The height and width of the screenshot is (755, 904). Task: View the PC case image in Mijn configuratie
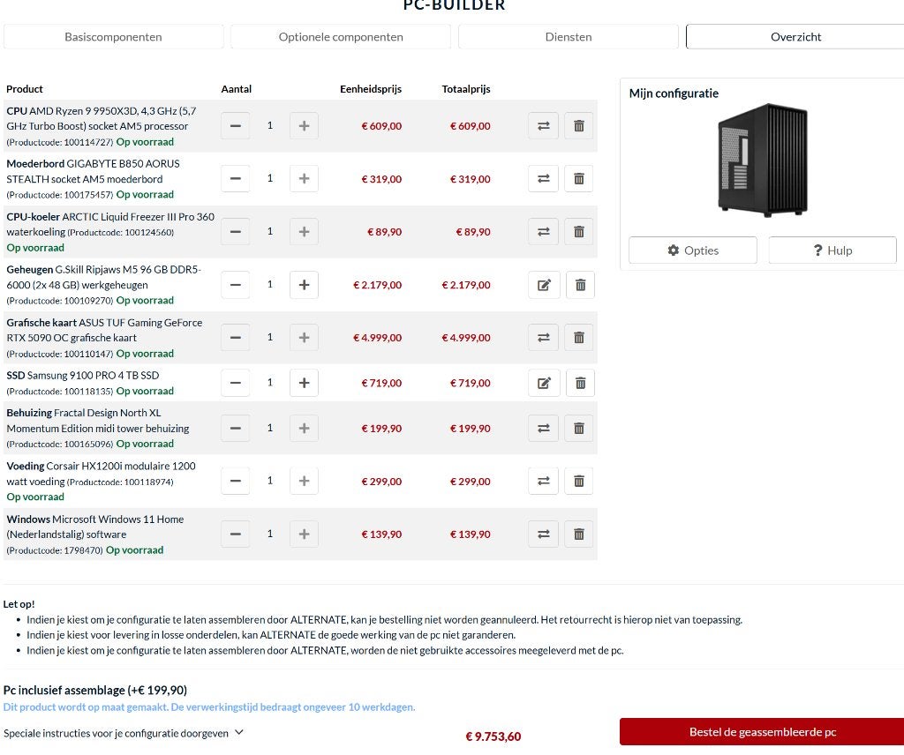tap(762, 161)
